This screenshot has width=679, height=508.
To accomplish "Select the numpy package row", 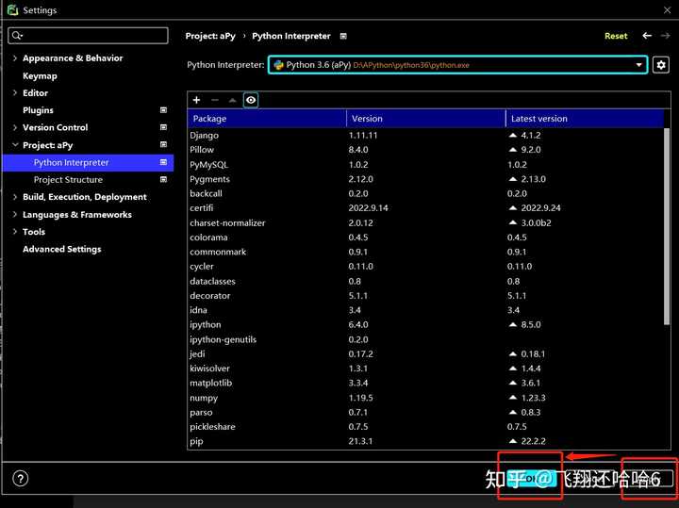I will [x=425, y=398].
